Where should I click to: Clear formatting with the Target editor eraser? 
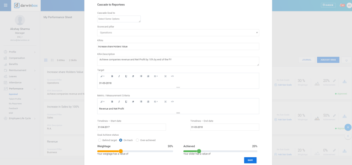tap(133, 76)
